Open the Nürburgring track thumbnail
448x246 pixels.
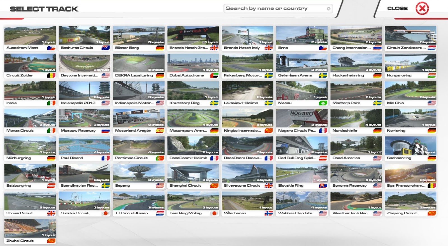click(30, 145)
